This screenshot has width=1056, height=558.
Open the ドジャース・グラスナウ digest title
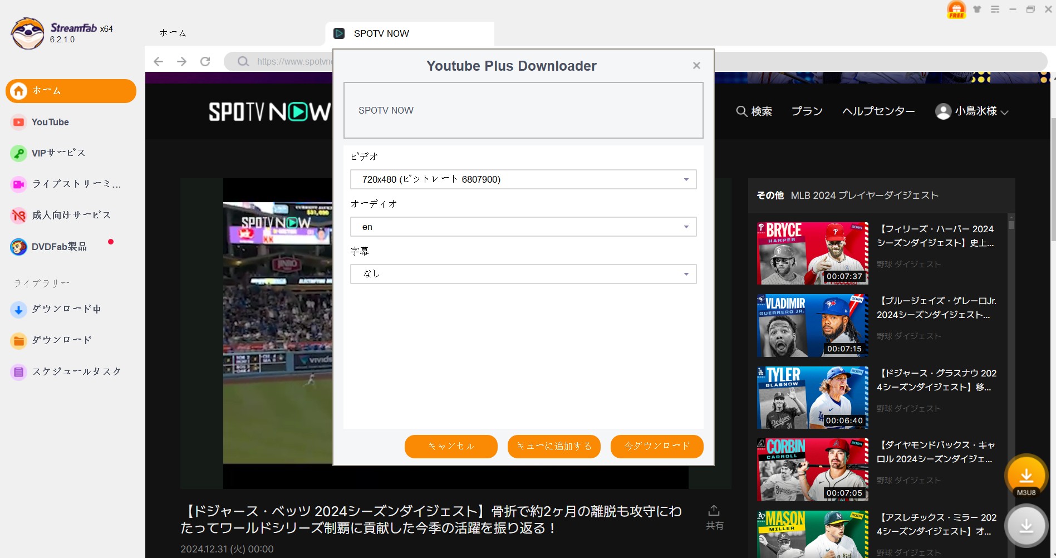click(x=936, y=380)
